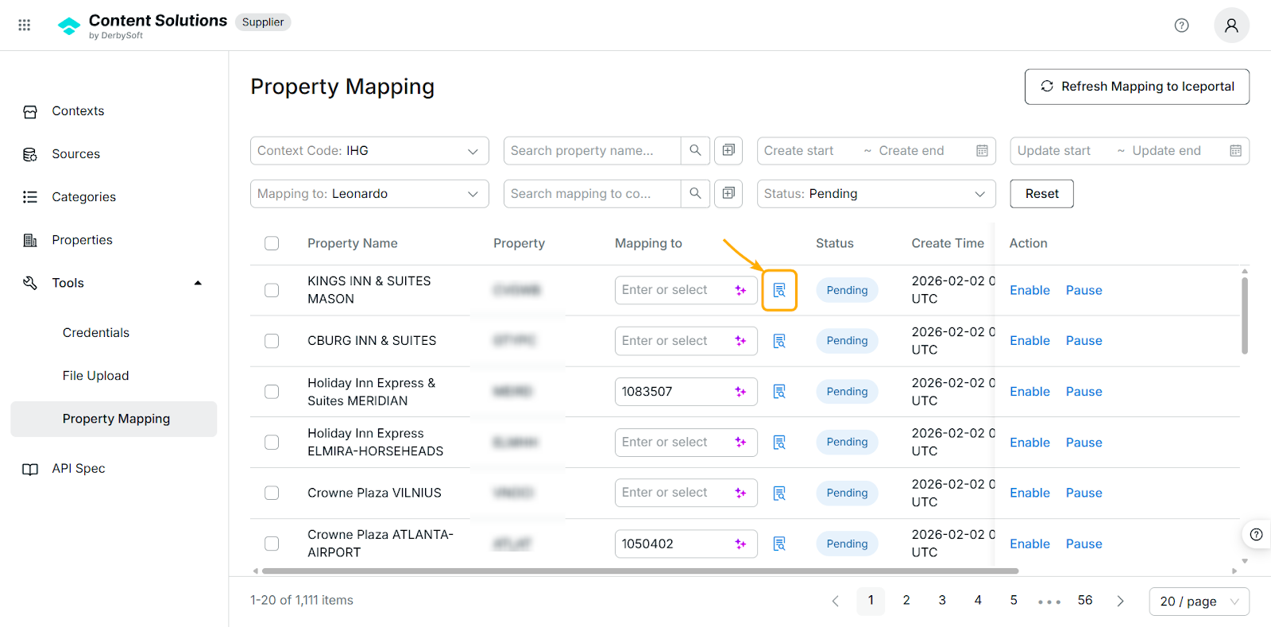The width and height of the screenshot is (1271, 627).
Task: Open Enter or select combo for Crowne Plaza VILNIUS
Action: 686,493
